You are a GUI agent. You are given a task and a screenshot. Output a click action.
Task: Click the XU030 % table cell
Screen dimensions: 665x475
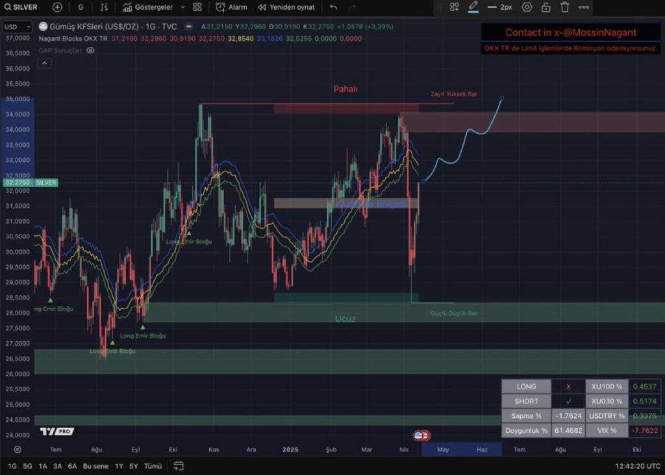(607, 401)
